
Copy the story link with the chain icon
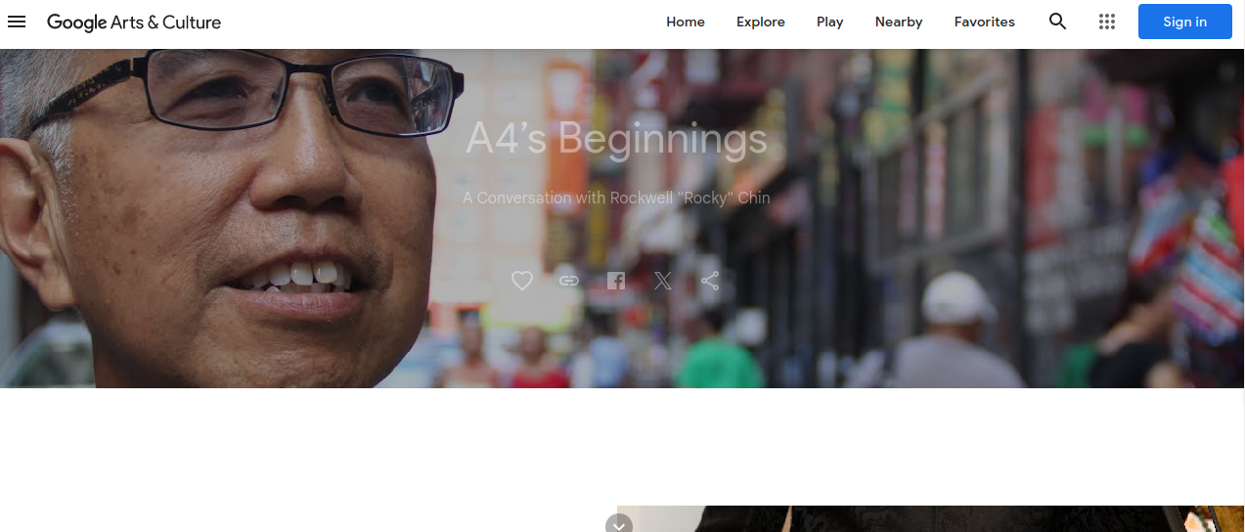[569, 282]
